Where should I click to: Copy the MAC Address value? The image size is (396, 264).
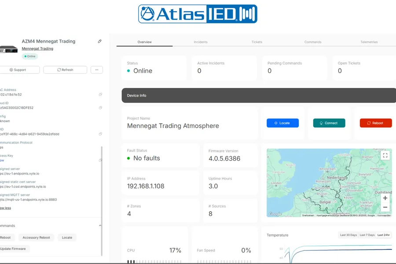pos(100,95)
